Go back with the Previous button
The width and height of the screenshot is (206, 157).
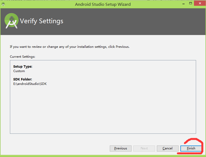tap(121, 148)
